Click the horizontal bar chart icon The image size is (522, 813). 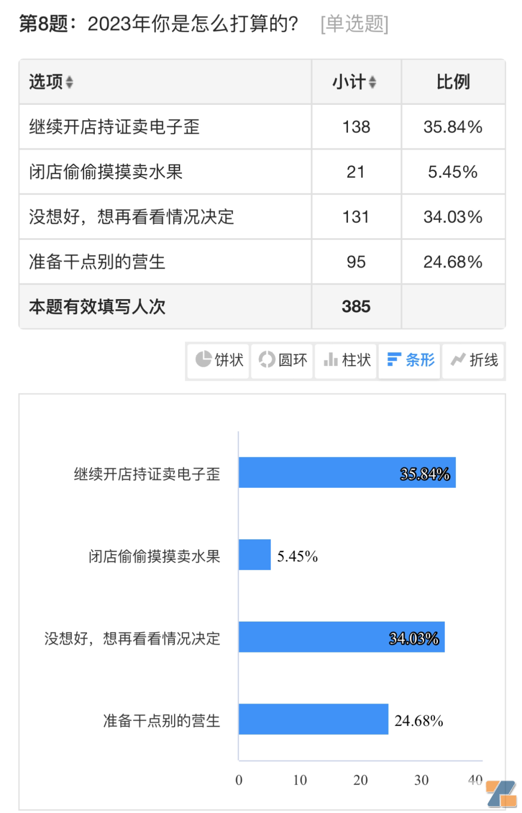point(394,359)
